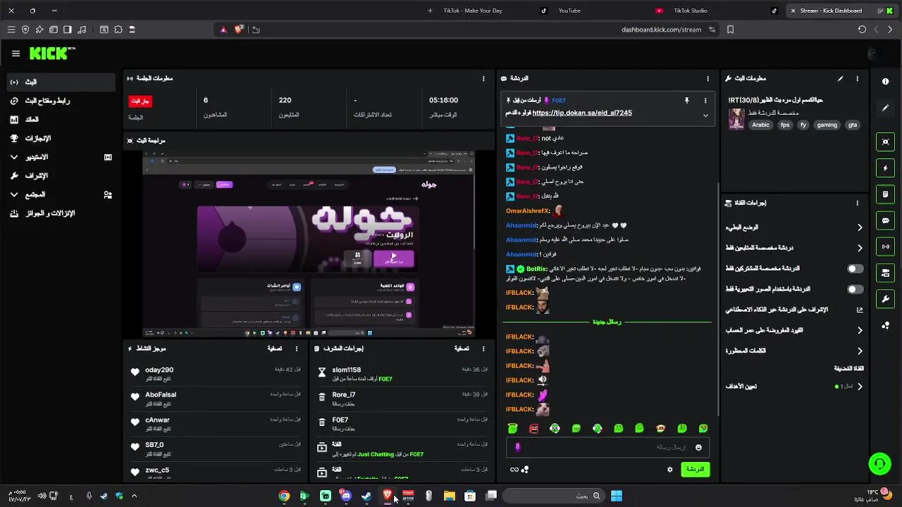Click the first green emote in quick row
This screenshot has width=902, height=507.
[512, 428]
